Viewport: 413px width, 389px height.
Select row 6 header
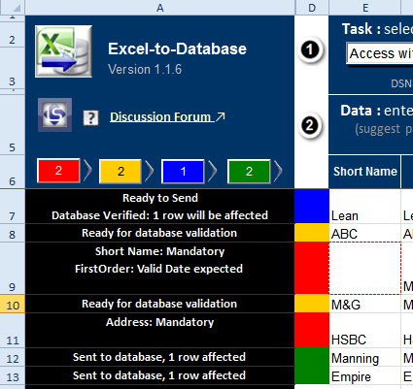(13, 172)
